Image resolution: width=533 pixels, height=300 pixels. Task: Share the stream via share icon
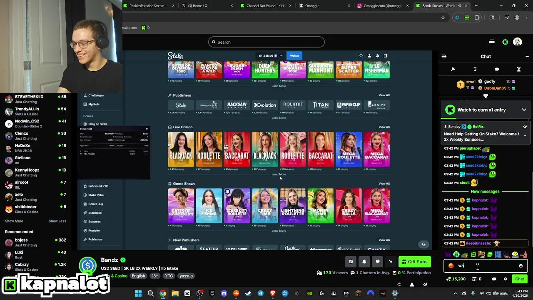[x=399, y=285]
